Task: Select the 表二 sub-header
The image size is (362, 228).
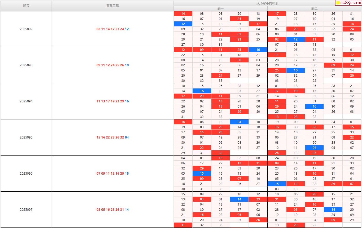Action: pos(314,9)
